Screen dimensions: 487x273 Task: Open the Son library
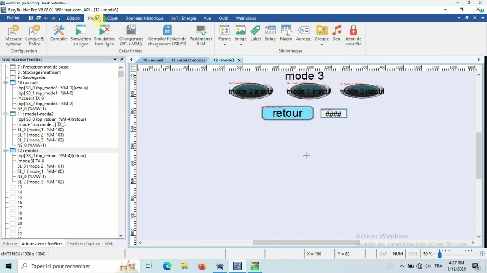coord(337,33)
